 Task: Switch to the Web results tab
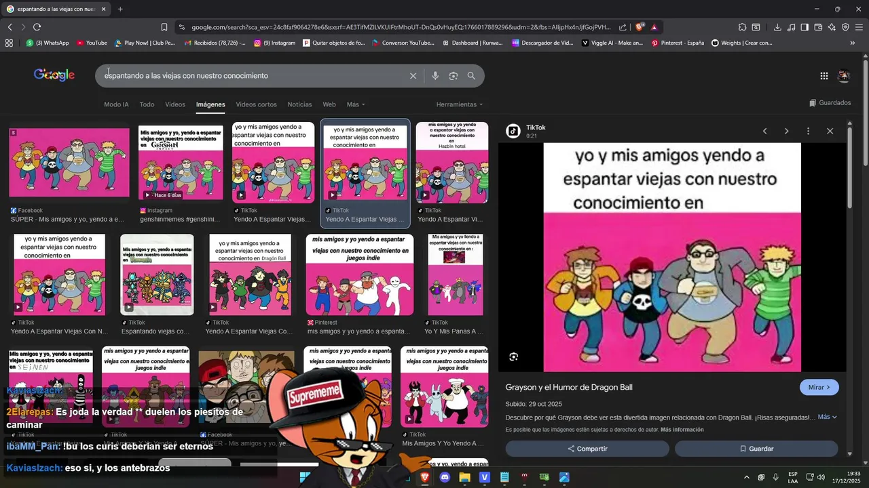(x=329, y=104)
